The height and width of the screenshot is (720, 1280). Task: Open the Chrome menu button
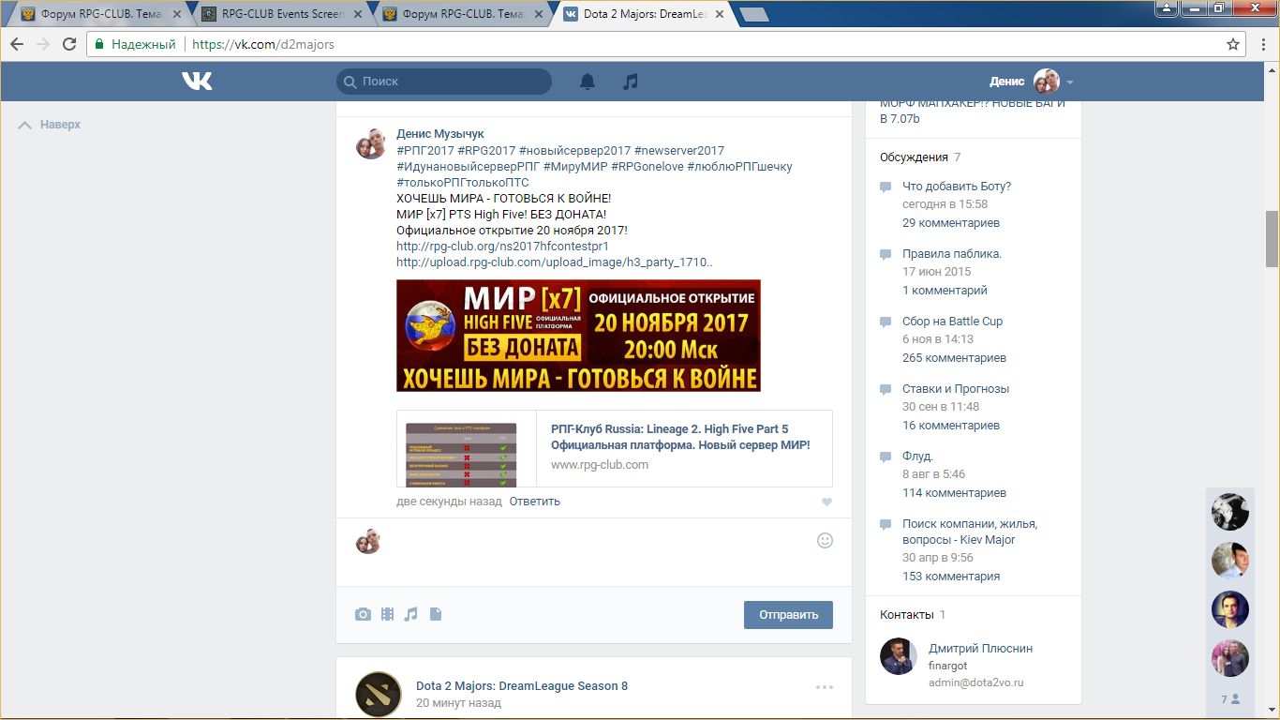1262,44
